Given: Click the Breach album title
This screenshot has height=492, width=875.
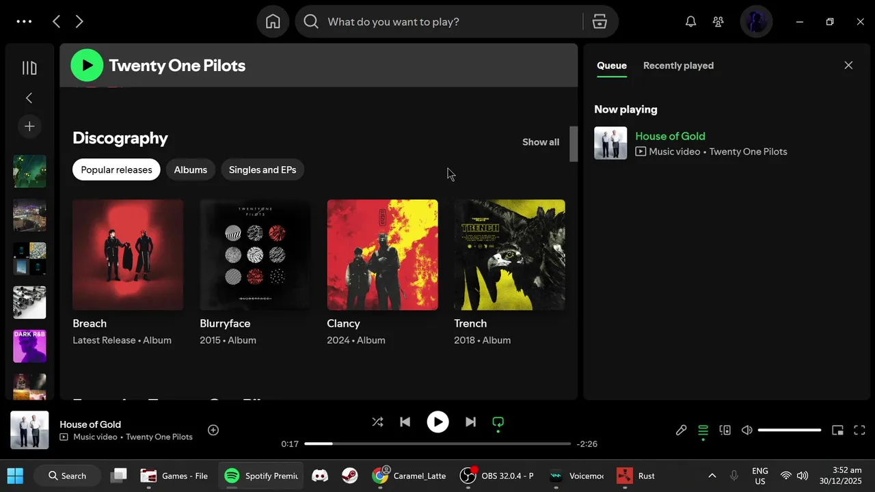Looking at the screenshot, I should pyautogui.click(x=90, y=323).
